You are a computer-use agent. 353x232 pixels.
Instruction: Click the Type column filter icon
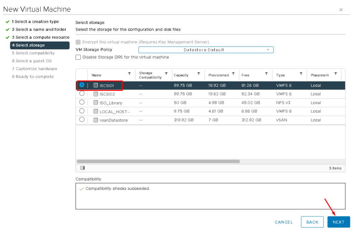click(x=301, y=74)
